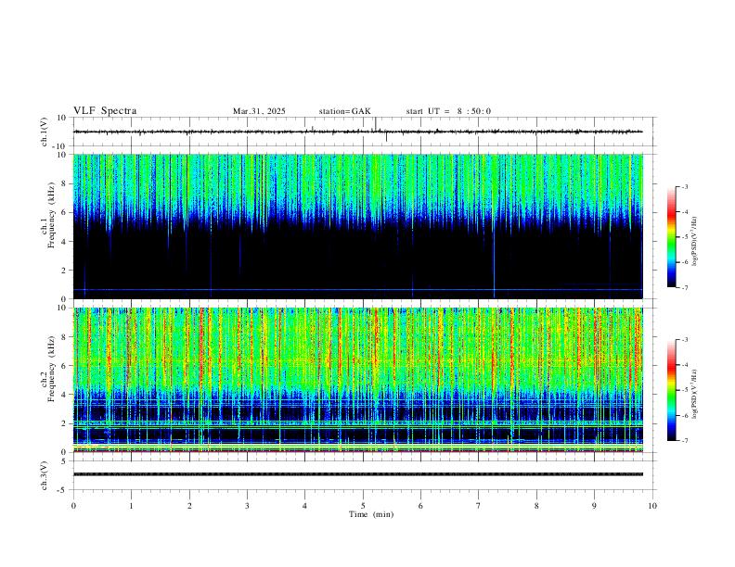Click the time axis tick label '10'
This screenshot has height=567, width=735.
[652, 506]
